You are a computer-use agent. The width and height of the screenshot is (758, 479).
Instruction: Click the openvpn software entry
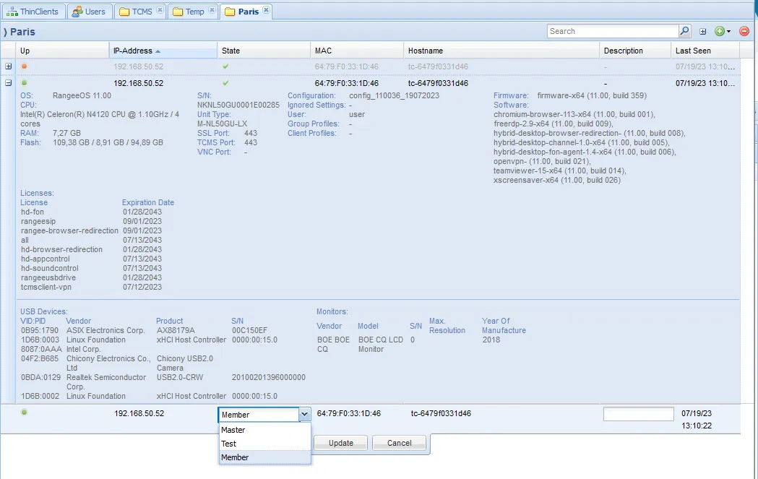(542, 161)
